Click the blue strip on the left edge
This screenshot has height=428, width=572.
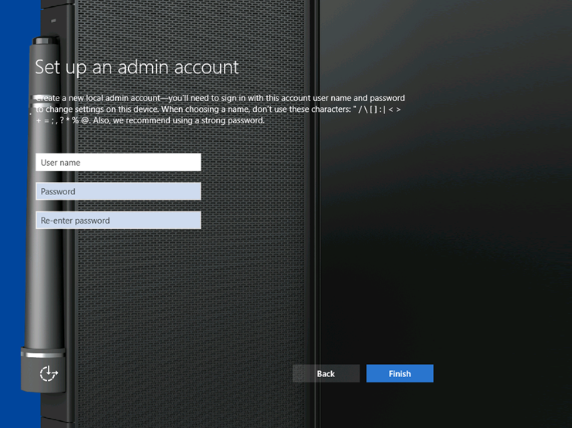9,231
